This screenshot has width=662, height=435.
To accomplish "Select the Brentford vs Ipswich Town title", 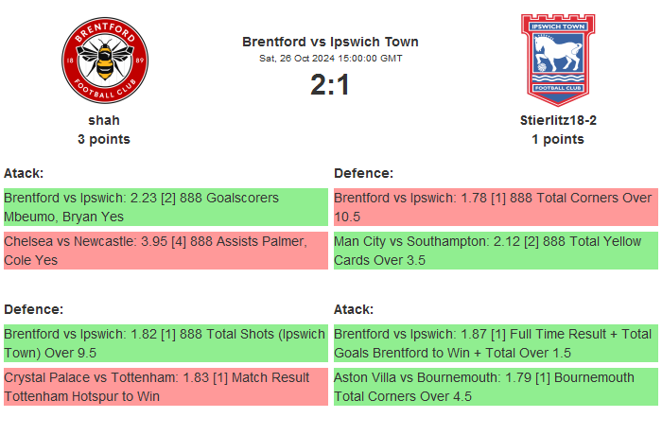I will pos(330,42).
